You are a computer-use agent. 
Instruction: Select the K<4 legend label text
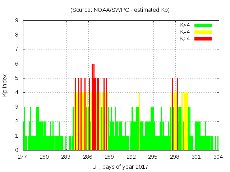[185, 25]
